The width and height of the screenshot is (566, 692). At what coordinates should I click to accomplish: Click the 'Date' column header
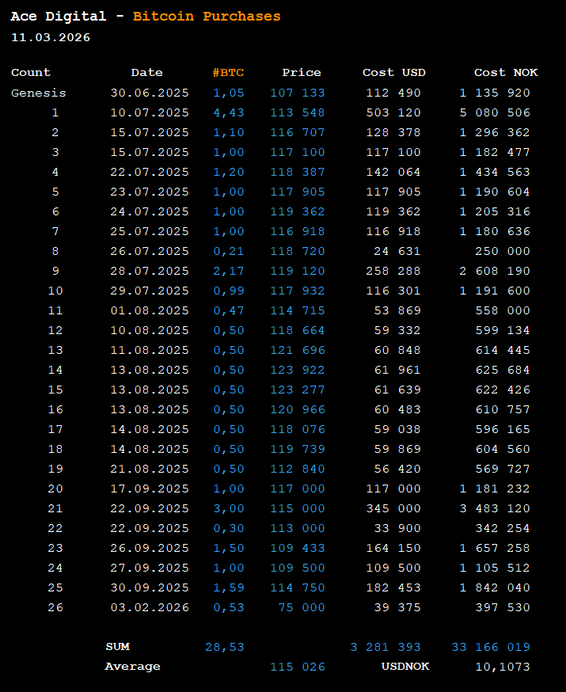pos(147,72)
